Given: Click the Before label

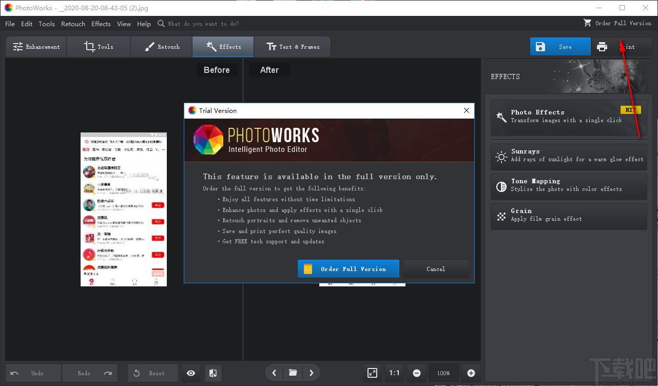Looking at the screenshot, I should pos(217,70).
